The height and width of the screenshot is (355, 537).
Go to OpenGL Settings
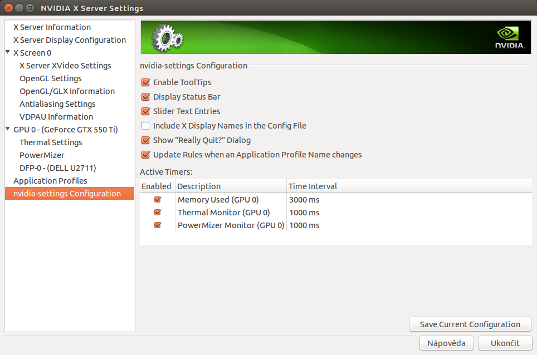[50, 78]
